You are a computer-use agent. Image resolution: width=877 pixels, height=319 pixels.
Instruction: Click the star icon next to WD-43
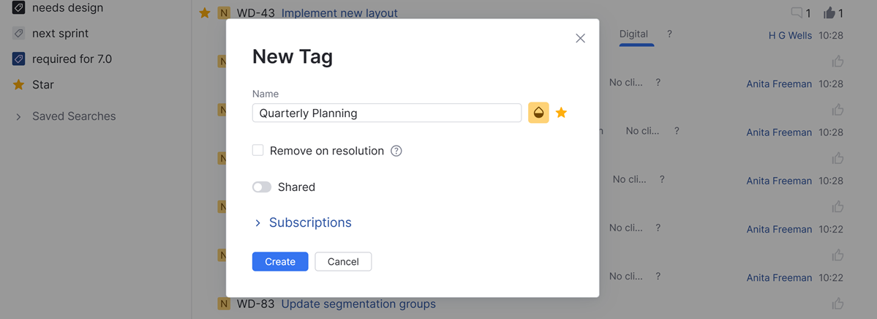205,13
